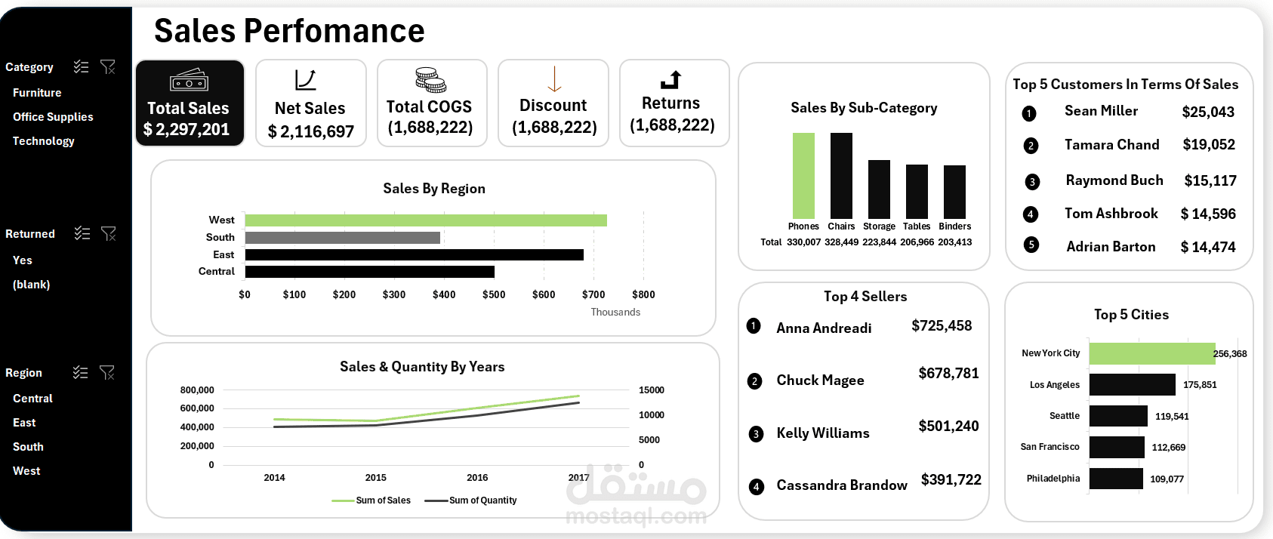
Task: Click the coins icon above Total COGS
Action: 430,80
